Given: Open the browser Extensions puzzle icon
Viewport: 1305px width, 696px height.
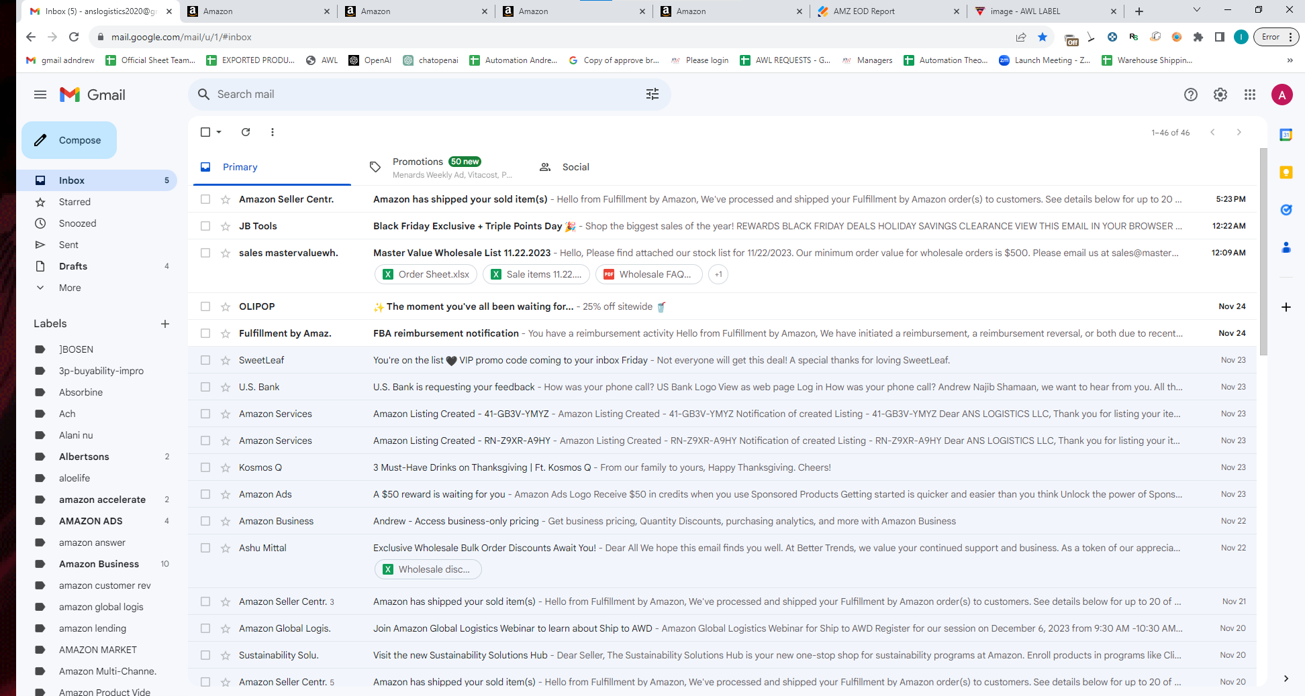Looking at the screenshot, I should click(x=1198, y=37).
